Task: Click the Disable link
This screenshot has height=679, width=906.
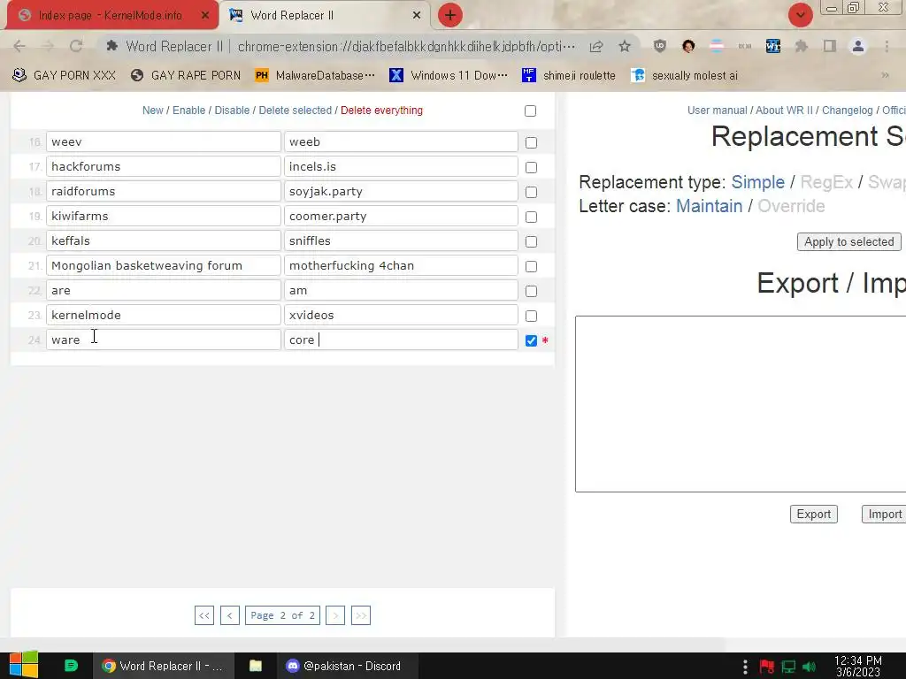Action: (x=232, y=111)
